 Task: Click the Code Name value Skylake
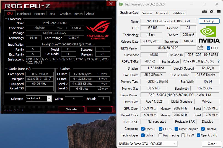(x=40, y=28)
